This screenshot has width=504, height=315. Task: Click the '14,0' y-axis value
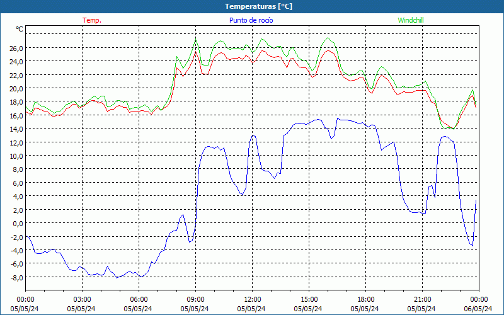click(x=17, y=129)
